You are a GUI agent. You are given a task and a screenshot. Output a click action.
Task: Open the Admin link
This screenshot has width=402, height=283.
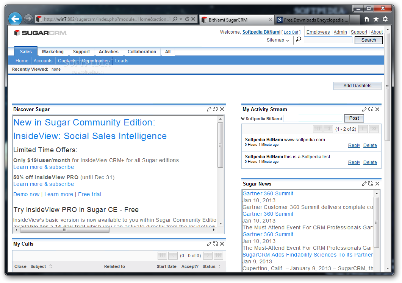(340, 32)
